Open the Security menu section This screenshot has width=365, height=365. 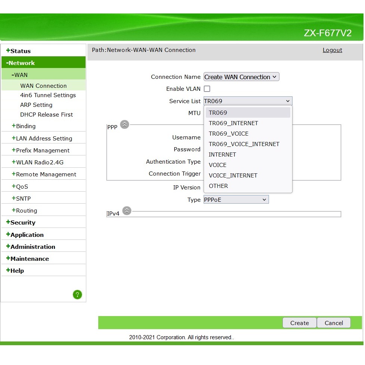[23, 223]
